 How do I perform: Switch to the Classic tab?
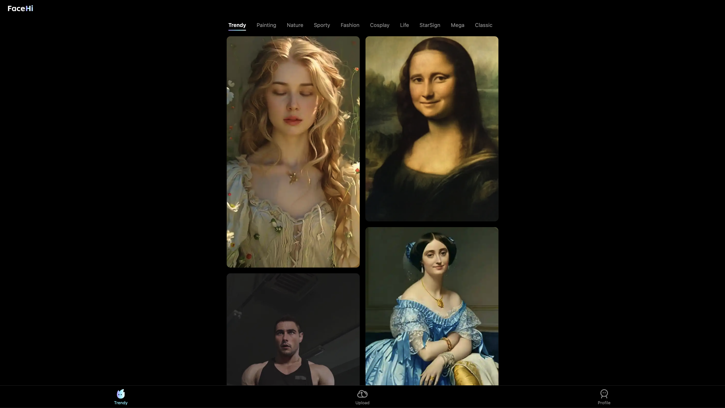[x=483, y=25]
